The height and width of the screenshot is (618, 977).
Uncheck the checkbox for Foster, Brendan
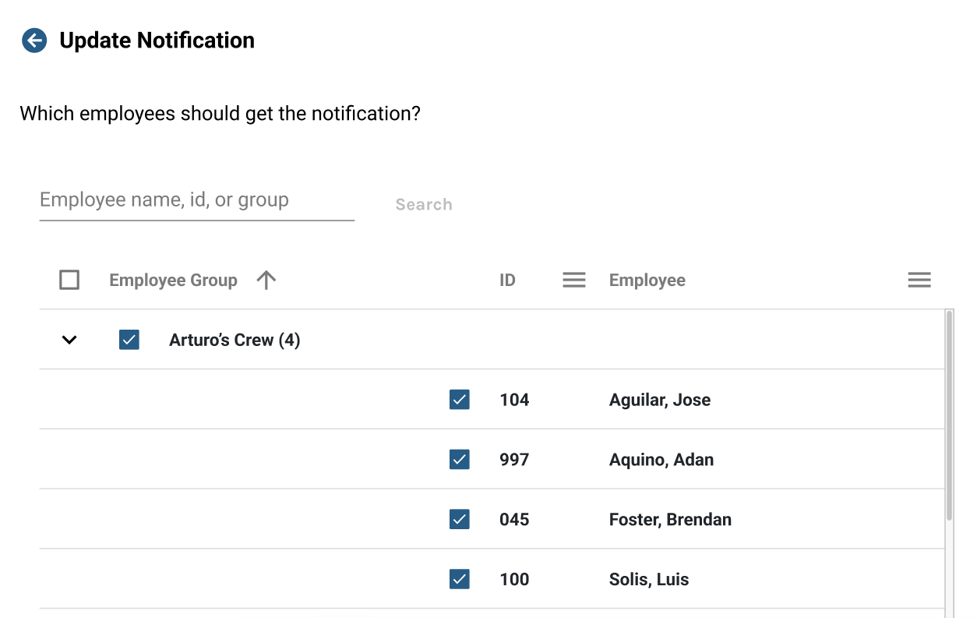460,519
